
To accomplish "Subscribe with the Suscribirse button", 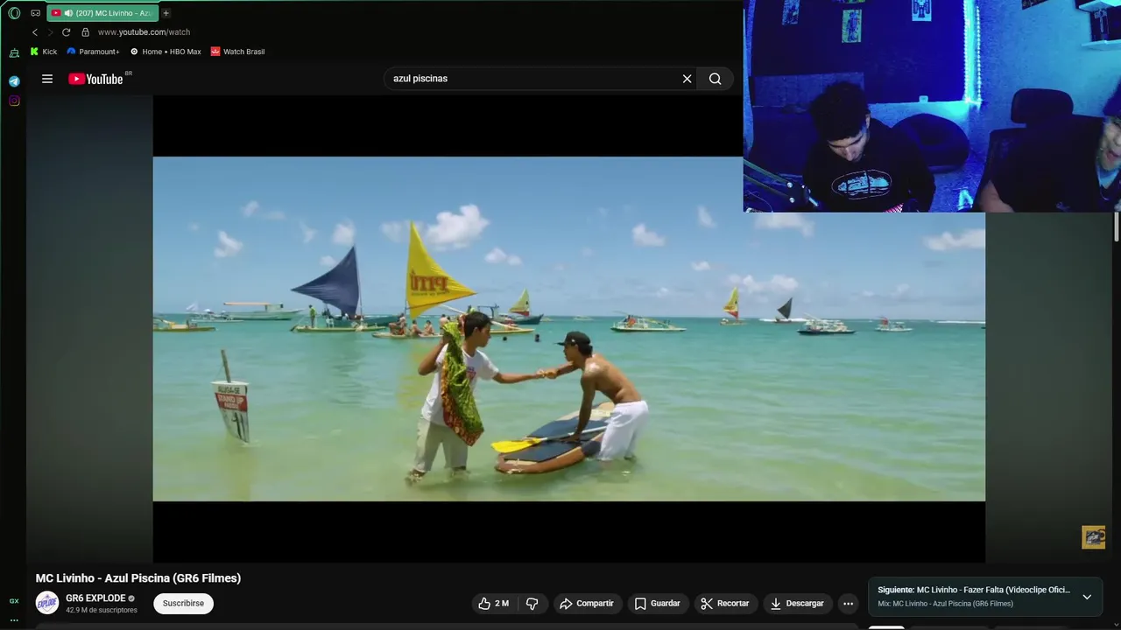I will 183,604.
